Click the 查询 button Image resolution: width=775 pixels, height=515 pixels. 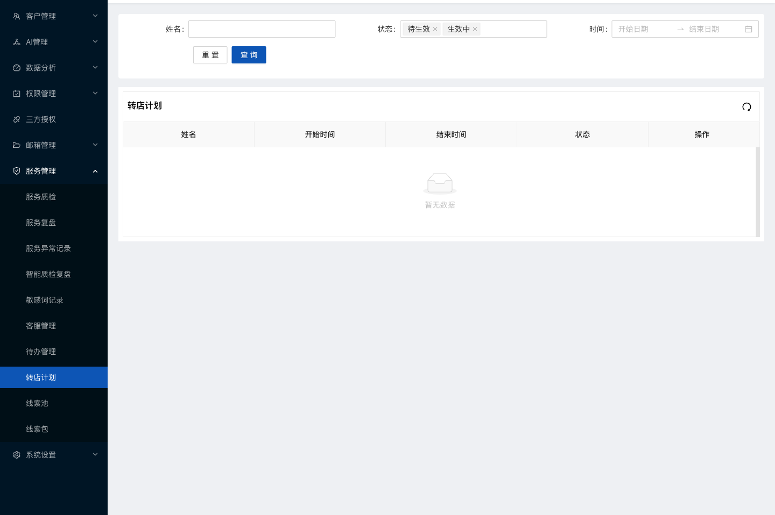249,55
